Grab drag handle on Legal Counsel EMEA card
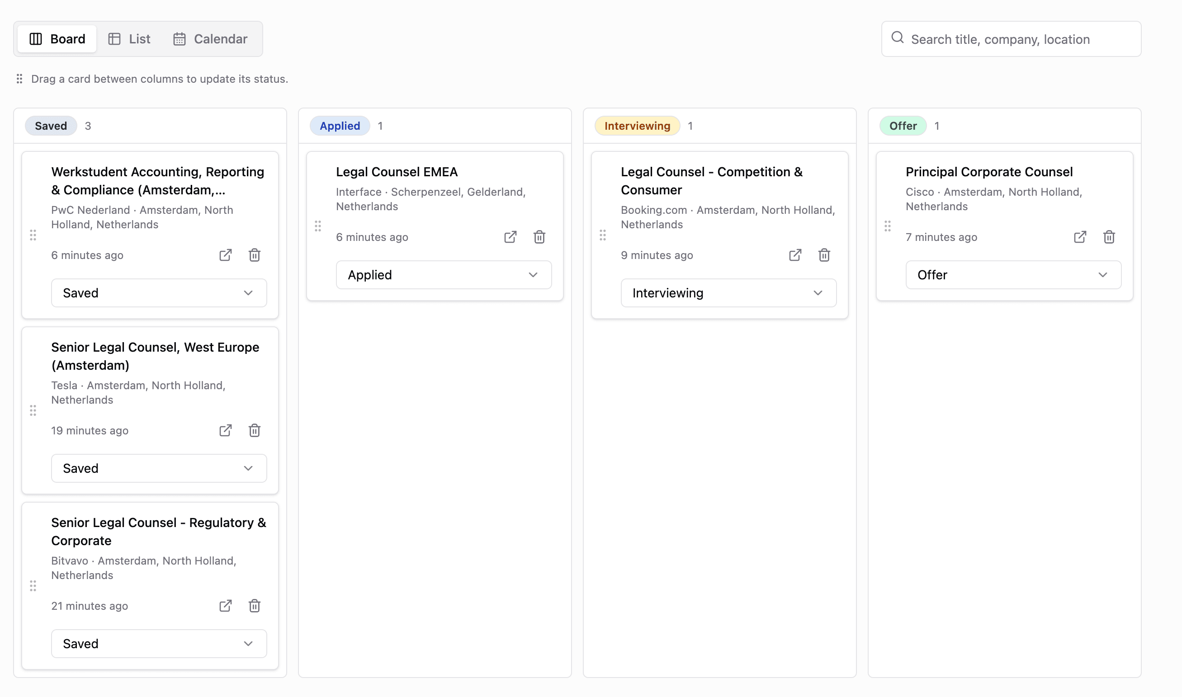 318,226
